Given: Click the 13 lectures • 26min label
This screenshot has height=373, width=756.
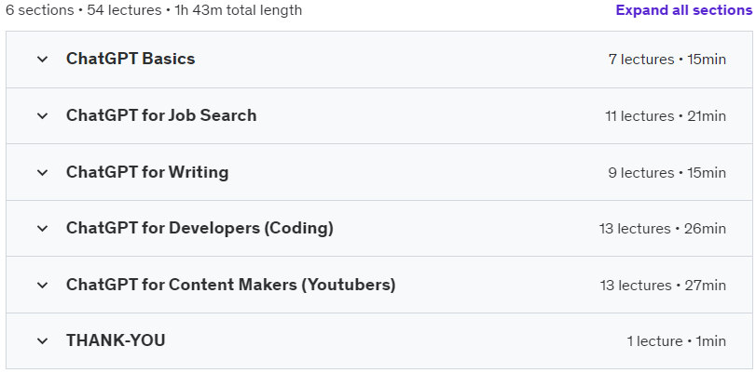Looking at the screenshot, I should [663, 229].
